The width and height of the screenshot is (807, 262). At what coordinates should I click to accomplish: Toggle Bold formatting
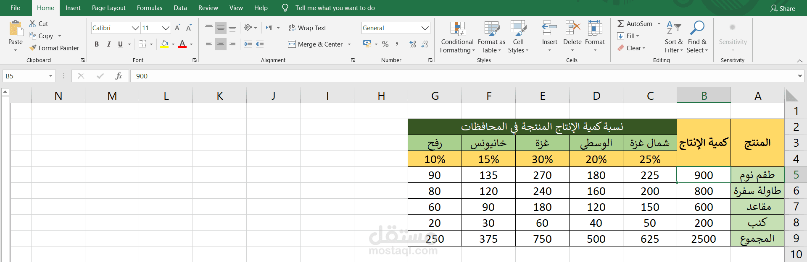tap(97, 44)
